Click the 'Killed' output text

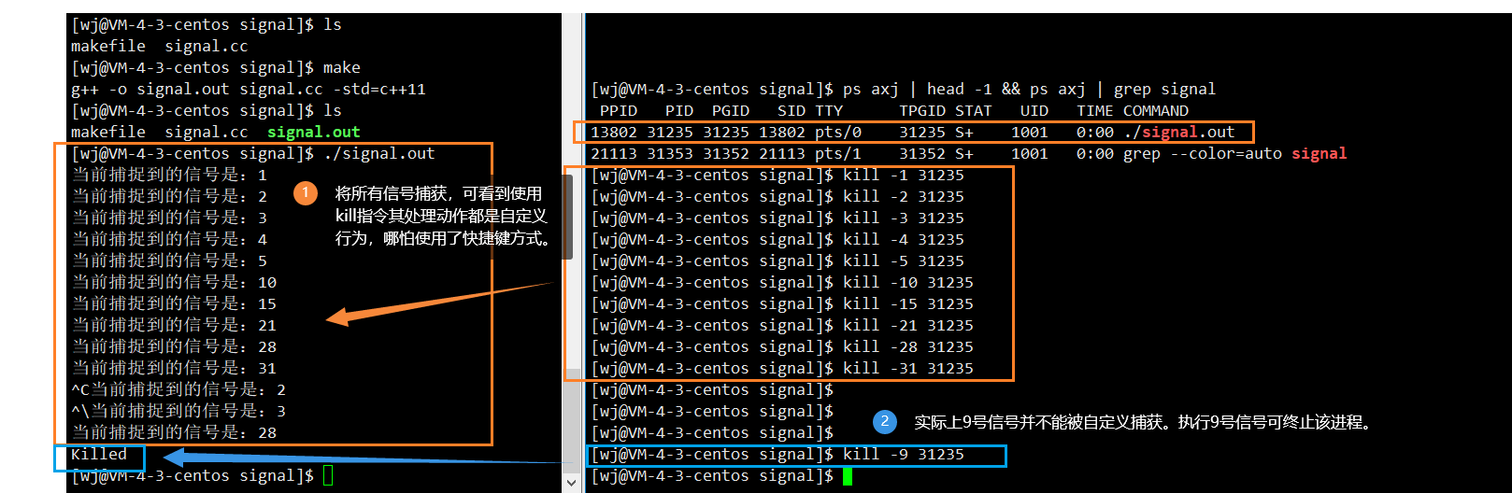(99, 454)
